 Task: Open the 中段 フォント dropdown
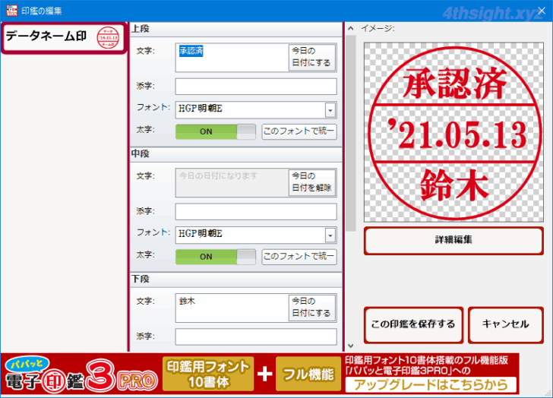330,235
